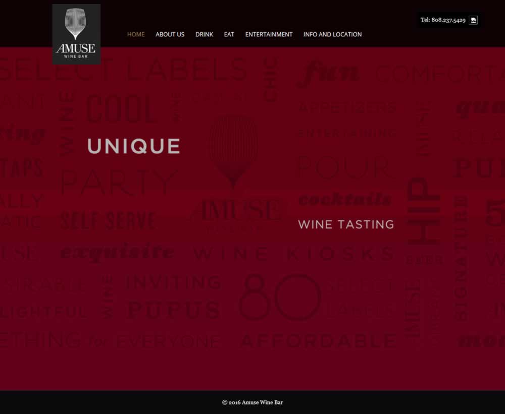This screenshot has width=505, height=414.
Task: Click the highlighted UNIQUE word
Action: [134, 146]
